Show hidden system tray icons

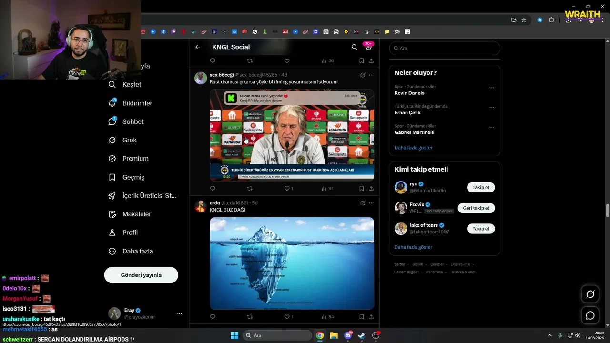tap(550, 335)
